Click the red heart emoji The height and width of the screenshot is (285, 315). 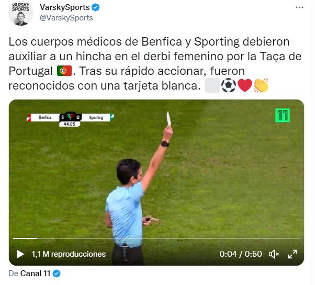pyautogui.click(x=245, y=85)
